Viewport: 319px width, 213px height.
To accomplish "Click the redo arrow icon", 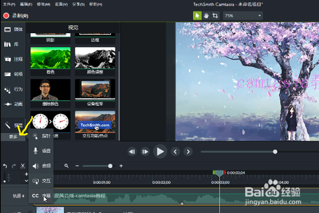I will pyautogui.click(x=14, y=166).
